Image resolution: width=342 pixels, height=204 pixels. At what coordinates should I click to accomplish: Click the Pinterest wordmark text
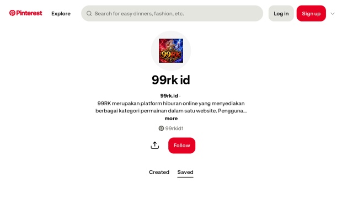[29, 13]
